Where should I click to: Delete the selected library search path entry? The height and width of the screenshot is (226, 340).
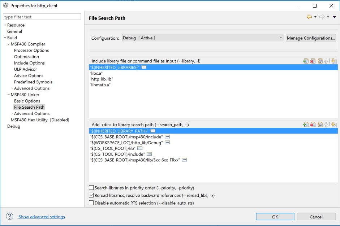pyautogui.click(x=313, y=125)
